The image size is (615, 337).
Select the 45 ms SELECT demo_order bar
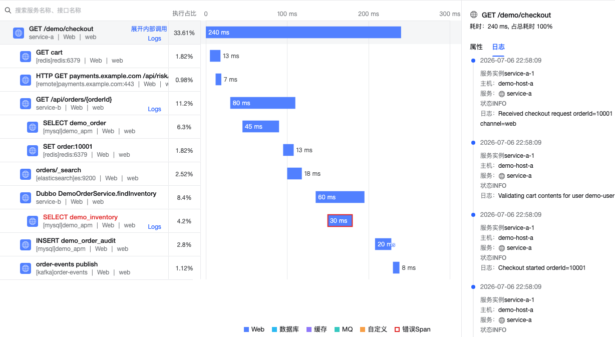(x=260, y=127)
